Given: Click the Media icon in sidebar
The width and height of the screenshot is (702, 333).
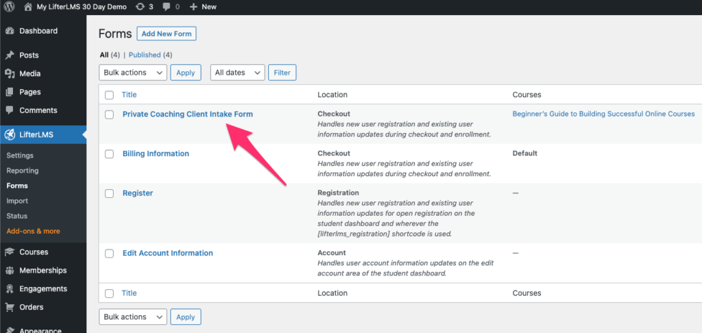Looking at the screenshot, I should [x=10, y=74].
